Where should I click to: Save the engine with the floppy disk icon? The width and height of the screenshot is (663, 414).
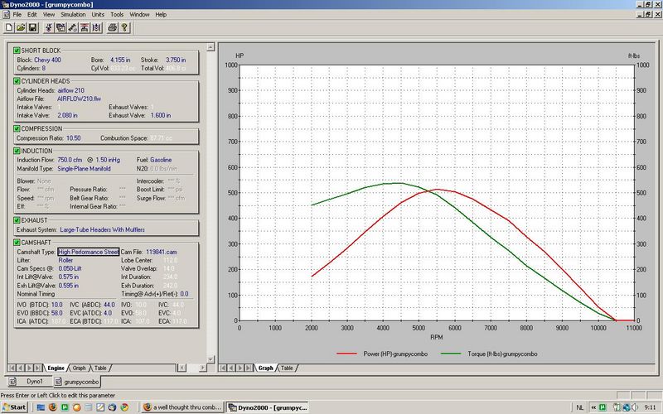31,27
